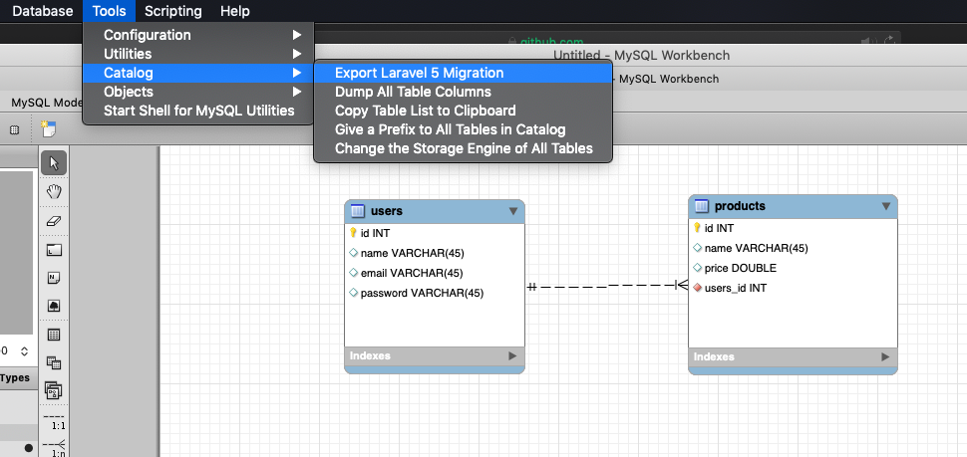967x457 pixels.
Task: Collapse the users table columns
Action: tap(513, 211)
